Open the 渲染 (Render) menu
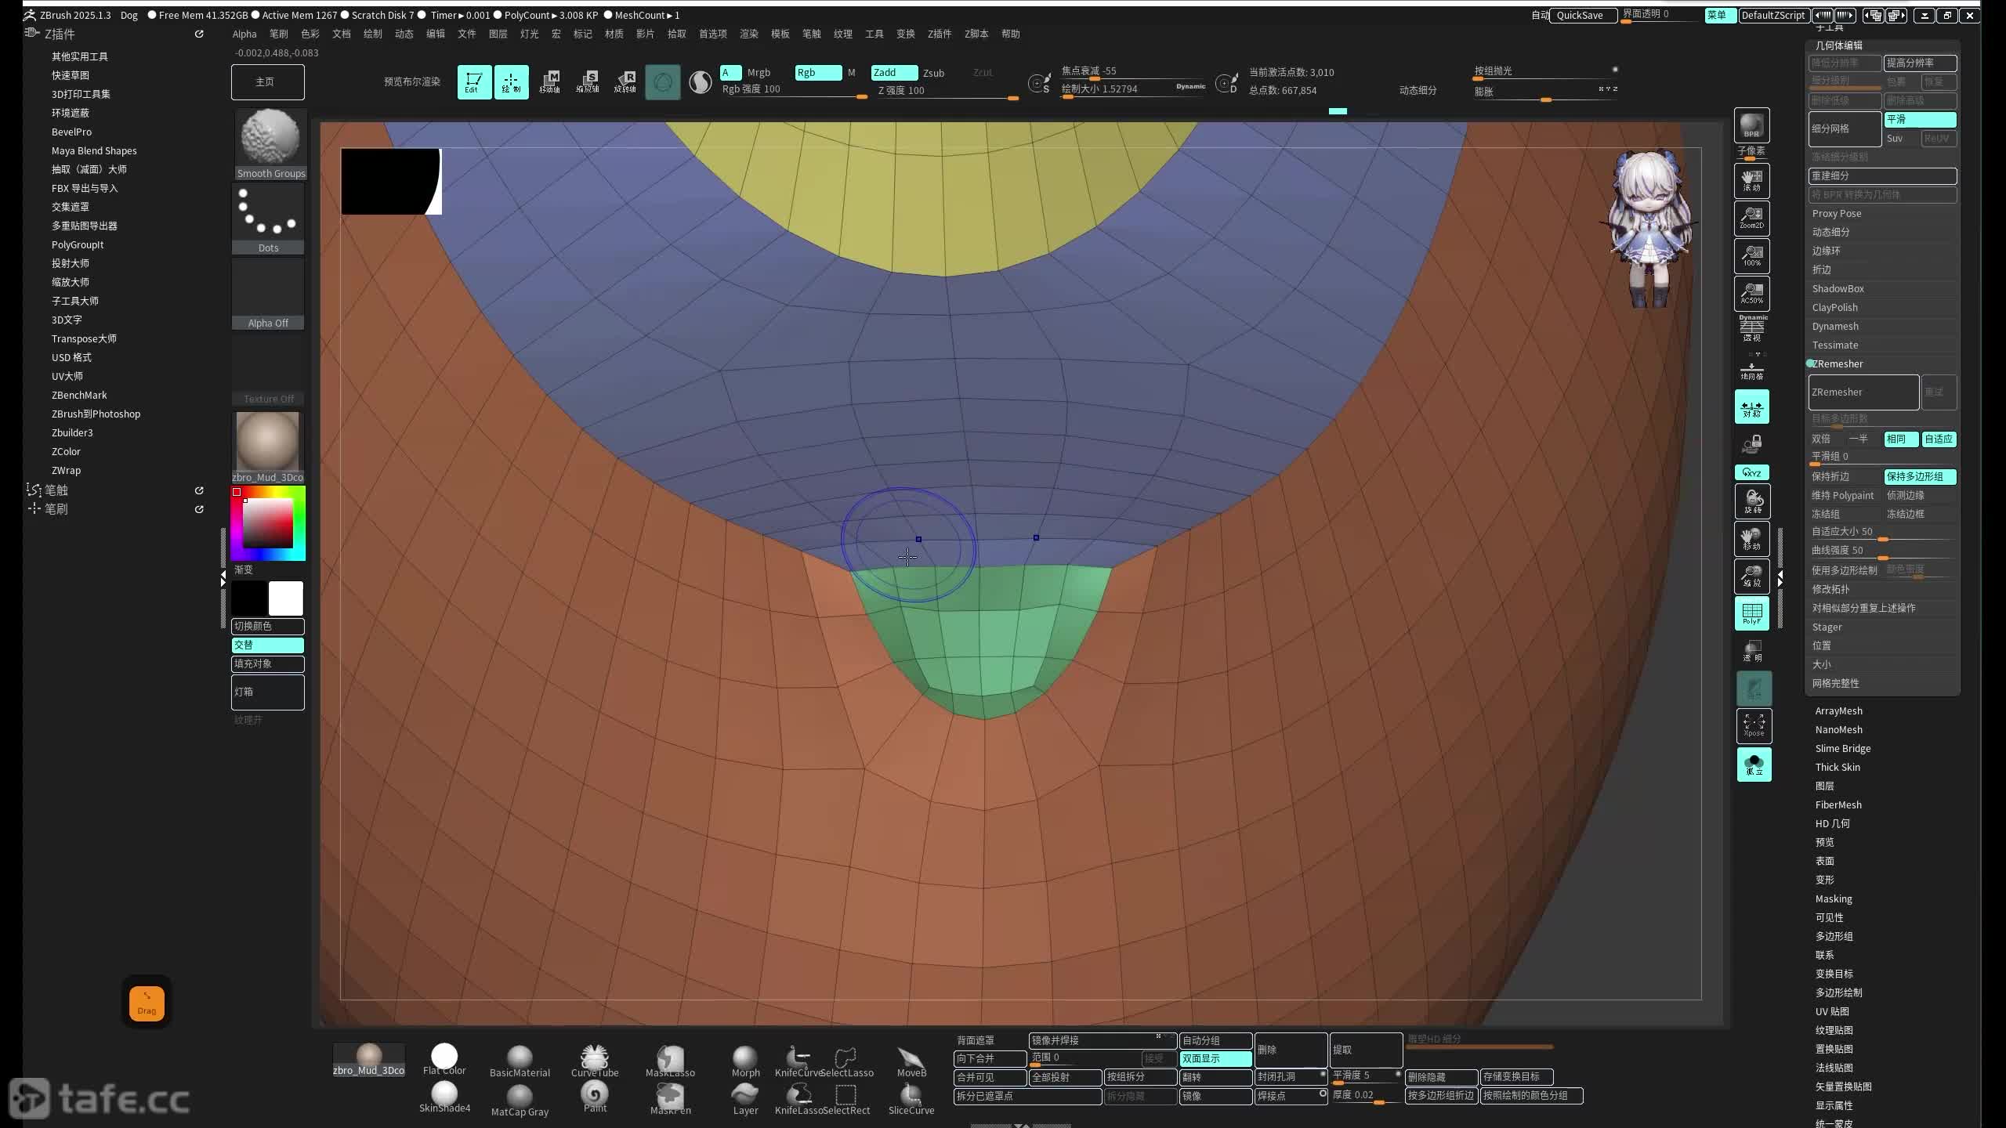 click(x=749, y=34)
